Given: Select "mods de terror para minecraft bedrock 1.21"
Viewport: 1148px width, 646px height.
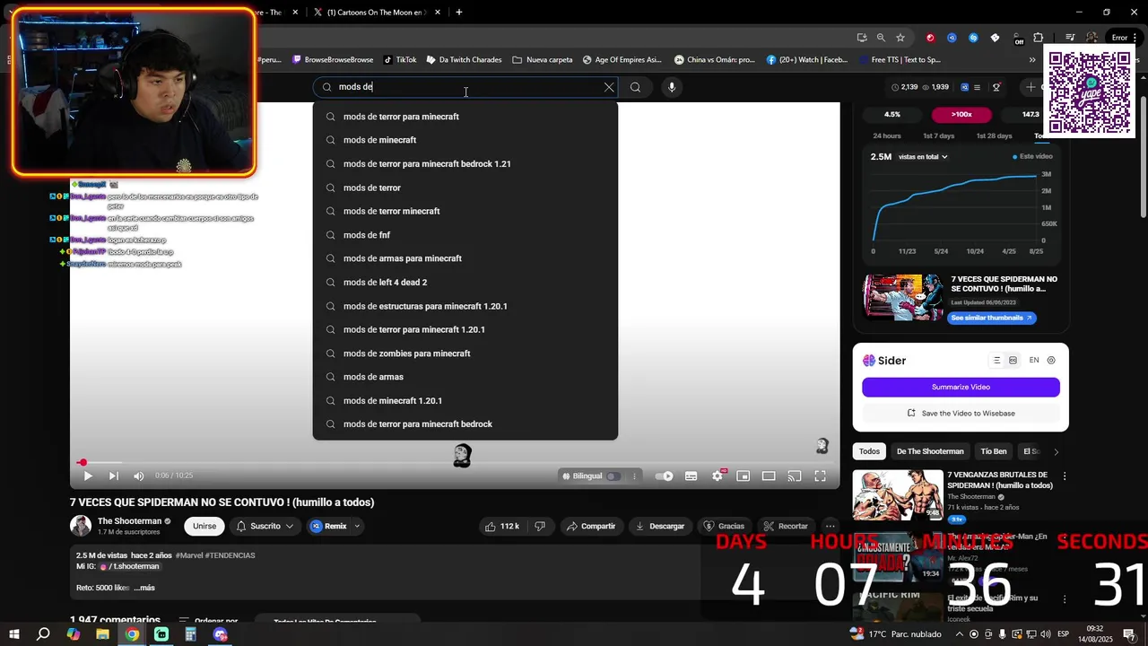Looking at the screenshot, I should (x=465, y=164).
